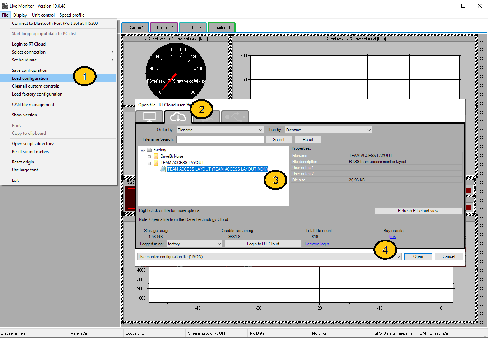Select the local computer monitor tab icon
The height and width of the screenshot is (338, 488).
(149, 117)
